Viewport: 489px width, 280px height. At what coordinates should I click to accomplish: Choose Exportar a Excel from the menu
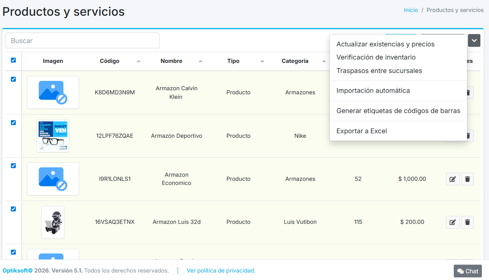tap(362, 131)
